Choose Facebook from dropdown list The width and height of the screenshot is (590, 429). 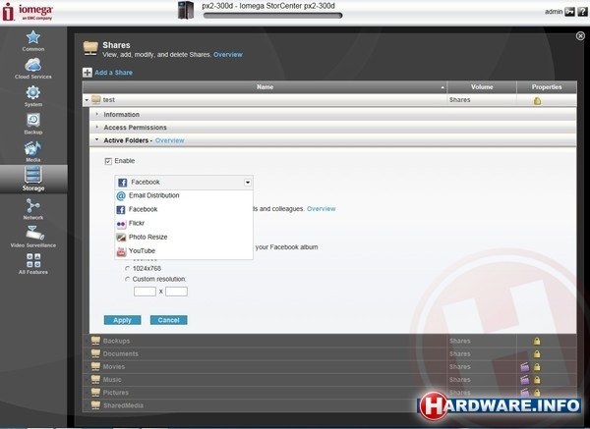pyautogui.click(x=184, y=210)
